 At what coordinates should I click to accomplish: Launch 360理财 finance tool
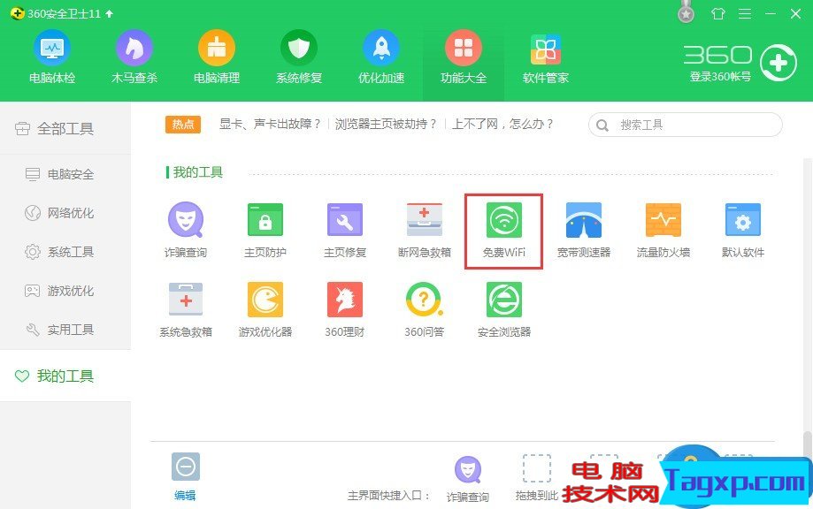345,309
